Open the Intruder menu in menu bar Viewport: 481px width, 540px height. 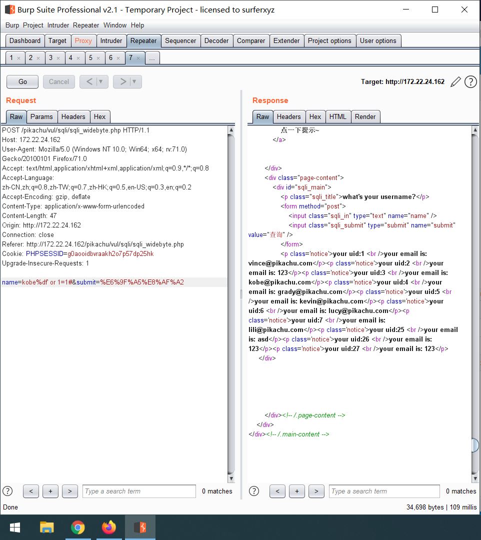[58, 25]
